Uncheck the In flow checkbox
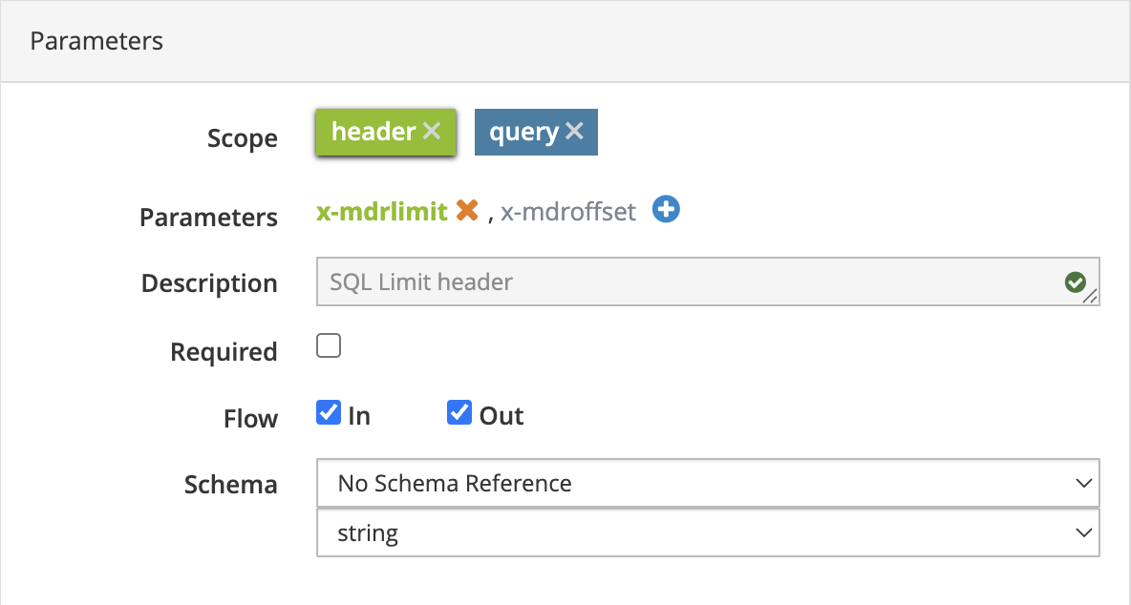 (329, 413)
